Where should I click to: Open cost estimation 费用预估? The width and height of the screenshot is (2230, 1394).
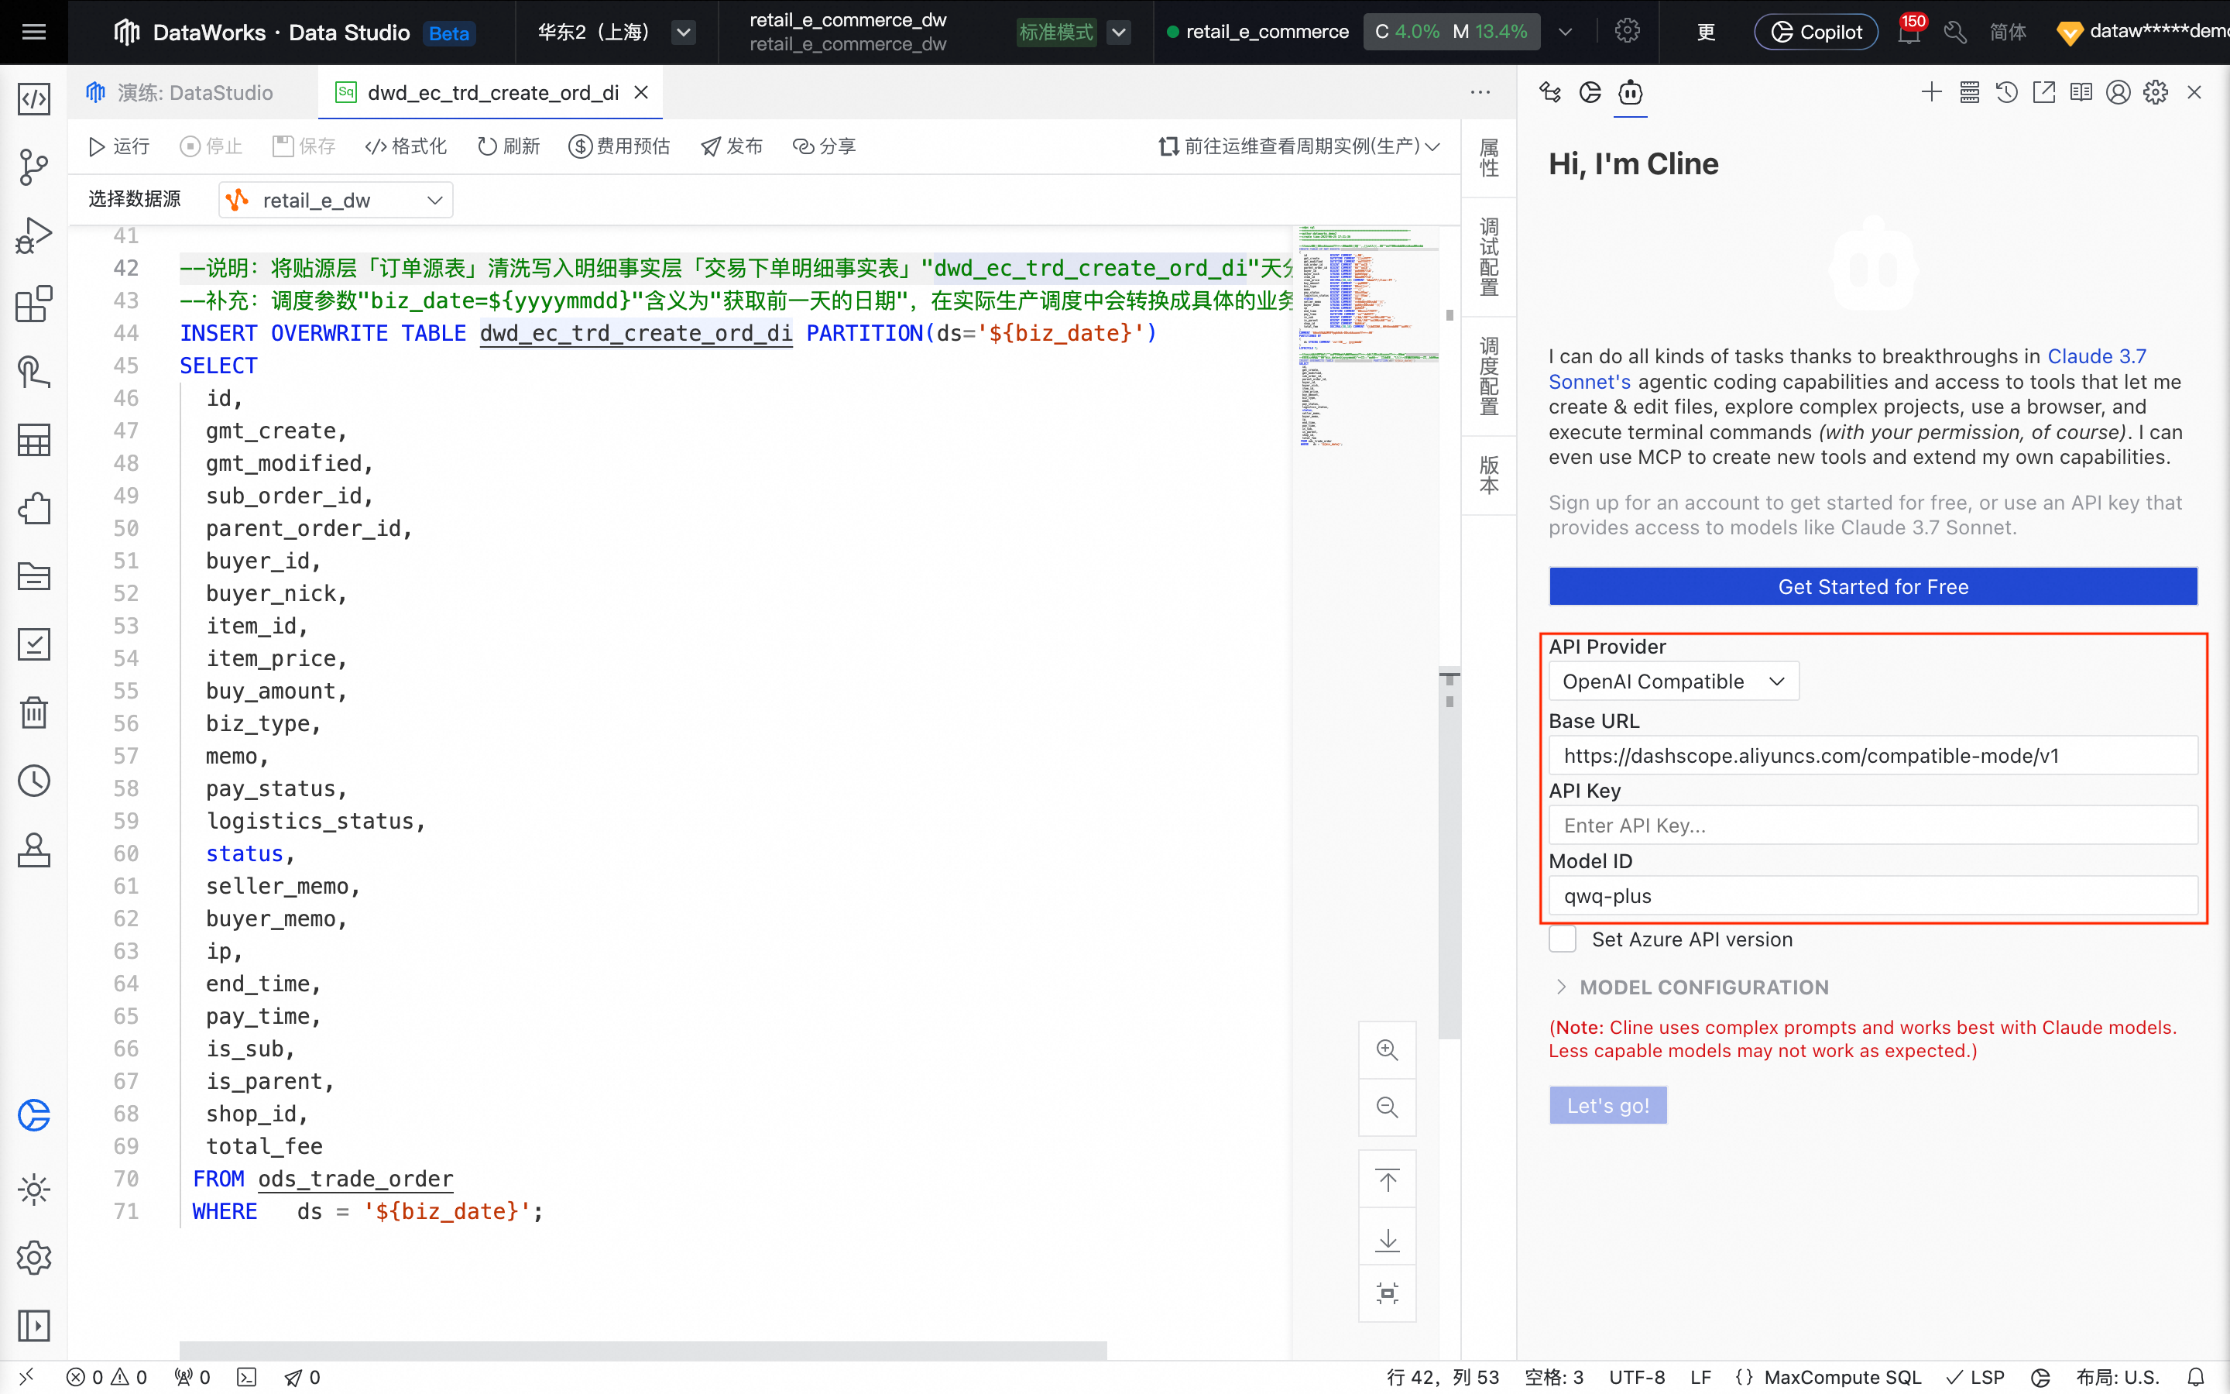619,146
